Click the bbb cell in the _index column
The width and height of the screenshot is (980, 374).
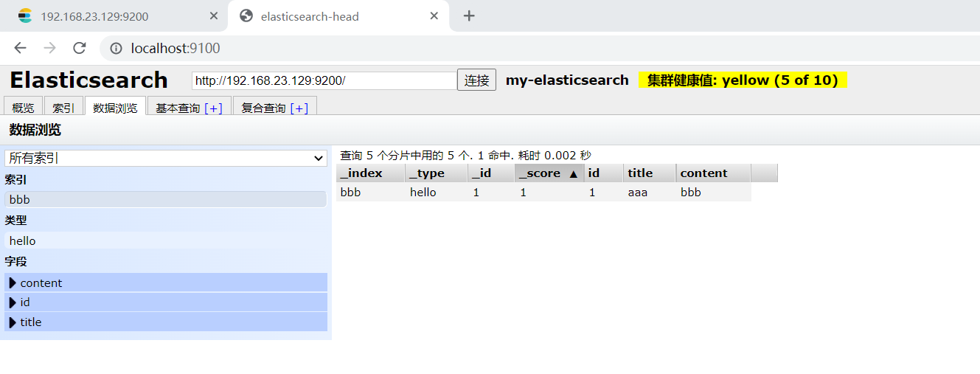(370, 192)
